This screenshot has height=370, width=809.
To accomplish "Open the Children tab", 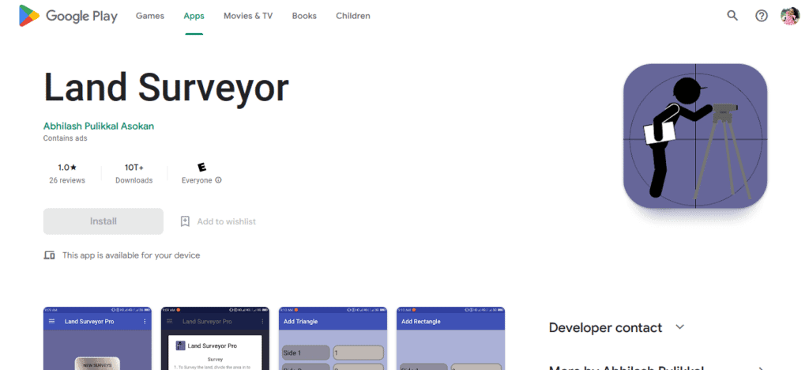I will click(353, 16).
